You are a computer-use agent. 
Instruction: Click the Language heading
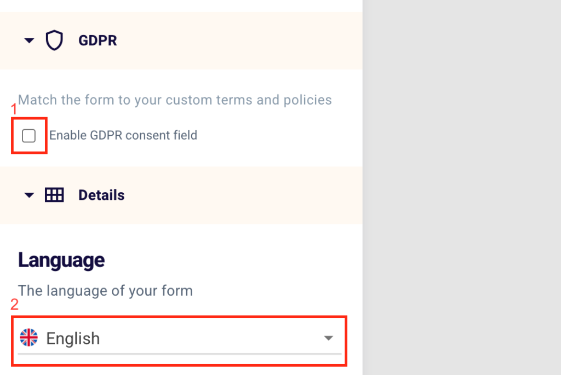click(61, 260)
